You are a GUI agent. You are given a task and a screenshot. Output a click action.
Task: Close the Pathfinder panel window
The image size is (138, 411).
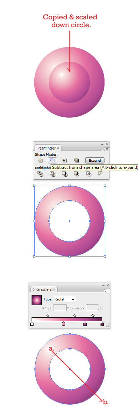click(107, 144)
